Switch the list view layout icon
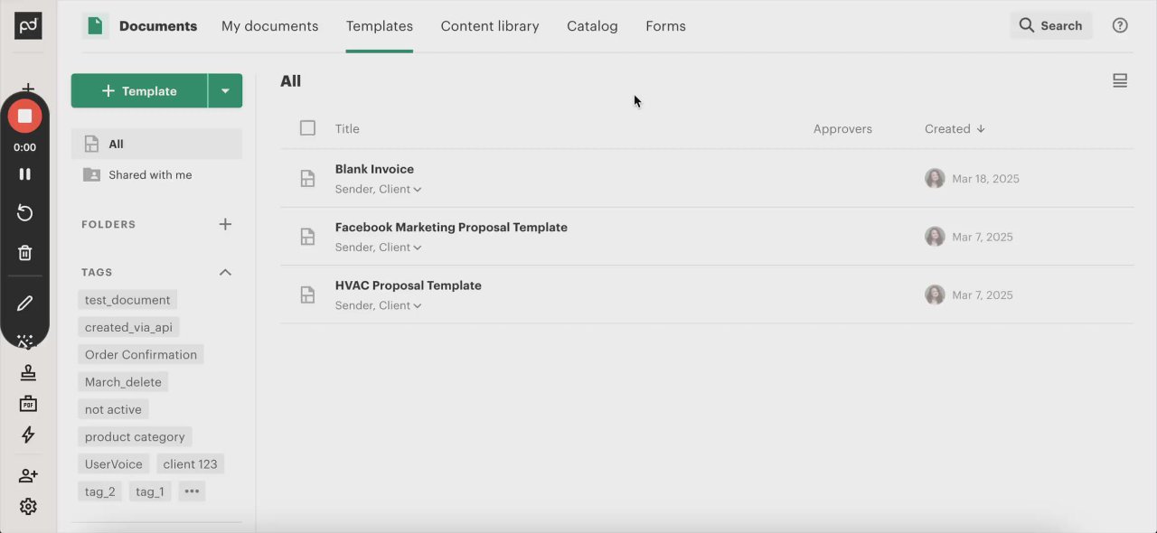The image size is (1157, 533). click(1120, 81)
